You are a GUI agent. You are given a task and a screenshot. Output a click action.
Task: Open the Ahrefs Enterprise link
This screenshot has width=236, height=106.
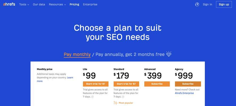[184, 93]
